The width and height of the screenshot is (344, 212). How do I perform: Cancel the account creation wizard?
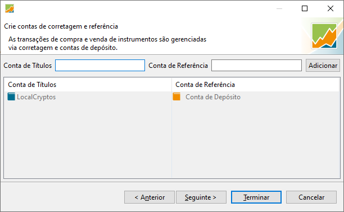pyautogui.click(x=311, y=197)
